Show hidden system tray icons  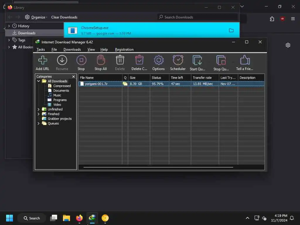point(247,218)
